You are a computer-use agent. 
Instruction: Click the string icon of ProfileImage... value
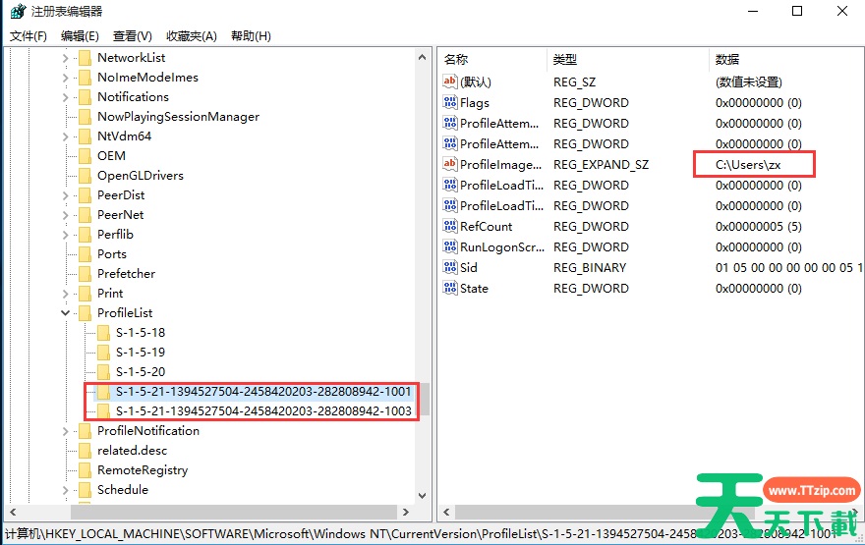click(x=450, y=164)
